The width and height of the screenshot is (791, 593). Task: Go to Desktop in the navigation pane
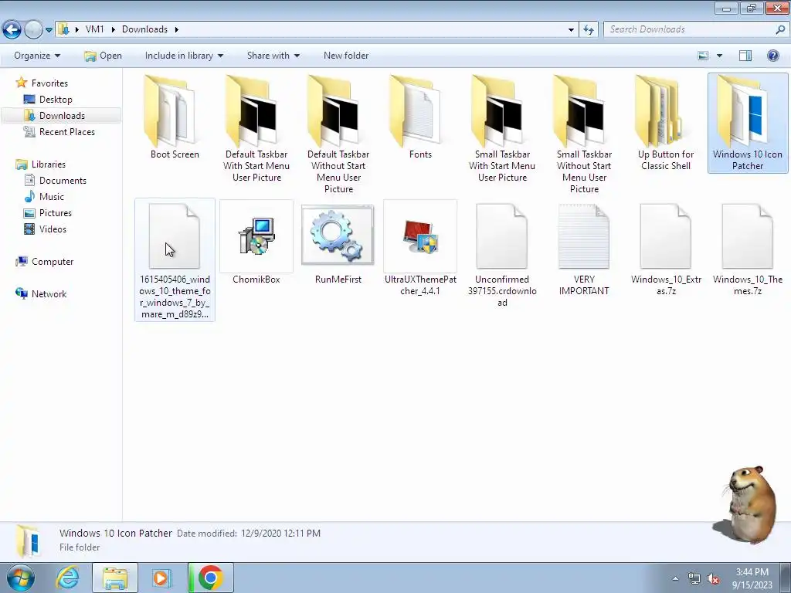tap(56, 100)
